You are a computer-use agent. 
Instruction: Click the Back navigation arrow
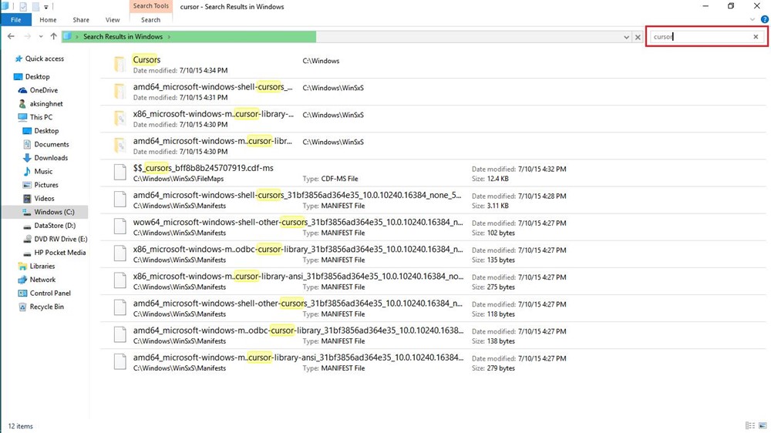click(x=11, y=37)
